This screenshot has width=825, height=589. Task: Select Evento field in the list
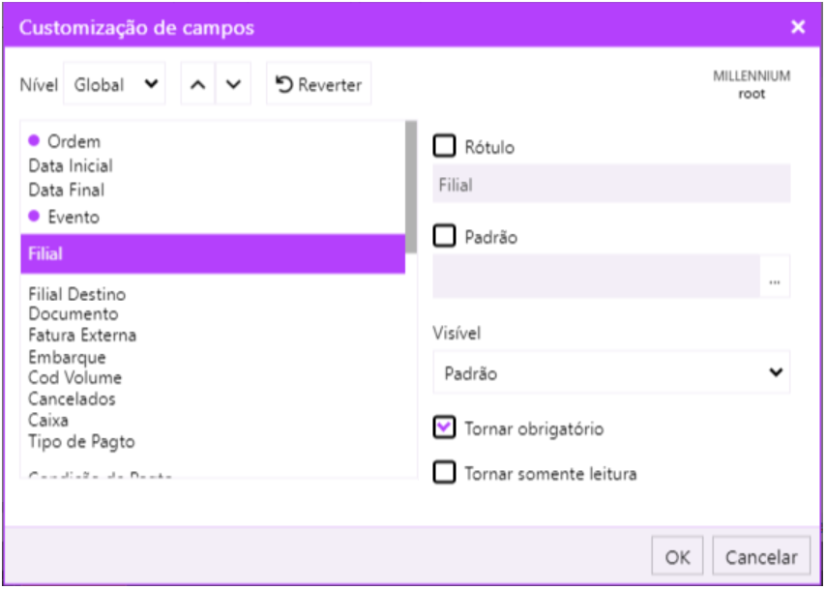tap(73, 217)
